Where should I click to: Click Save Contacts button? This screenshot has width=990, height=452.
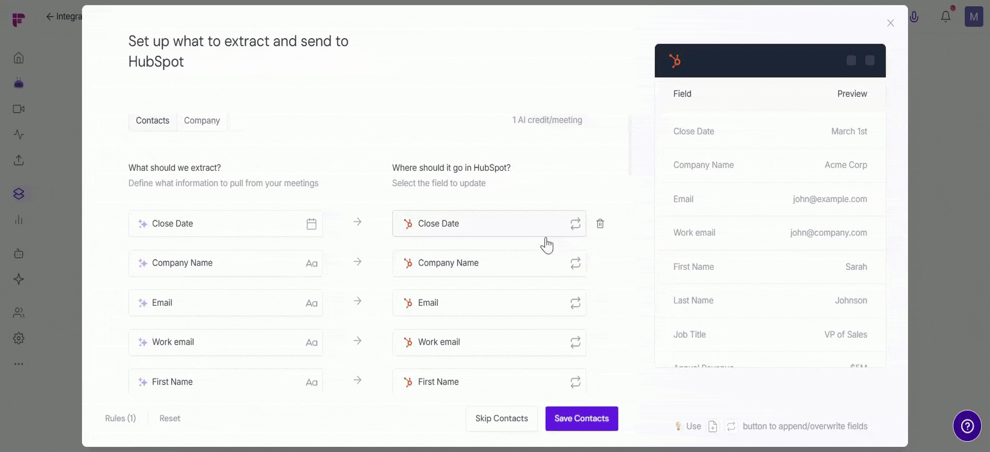tap(582, 419)
